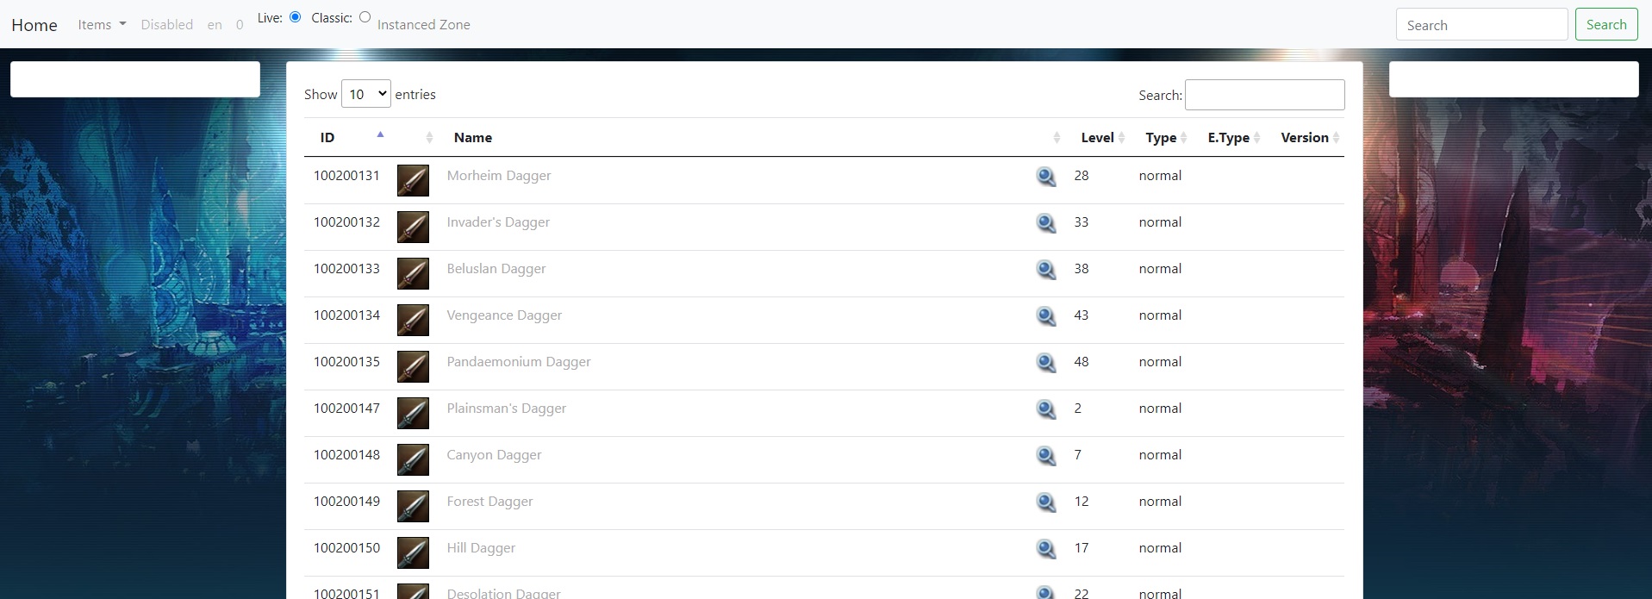The height and width of the screenshot is (599, 1652).
Task: Select the Live radio button
Action: [296, 17]
